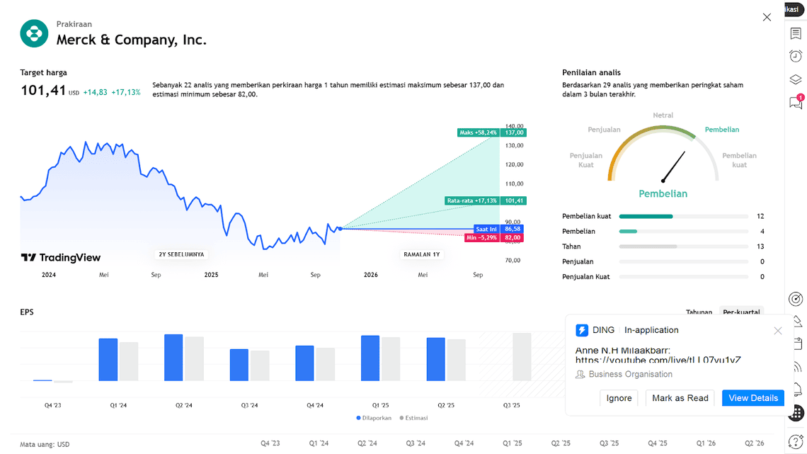Dismiss the DING notification popup

[777, 331]
